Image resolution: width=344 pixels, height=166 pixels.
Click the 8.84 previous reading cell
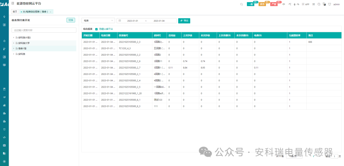[x=190, y=68]
